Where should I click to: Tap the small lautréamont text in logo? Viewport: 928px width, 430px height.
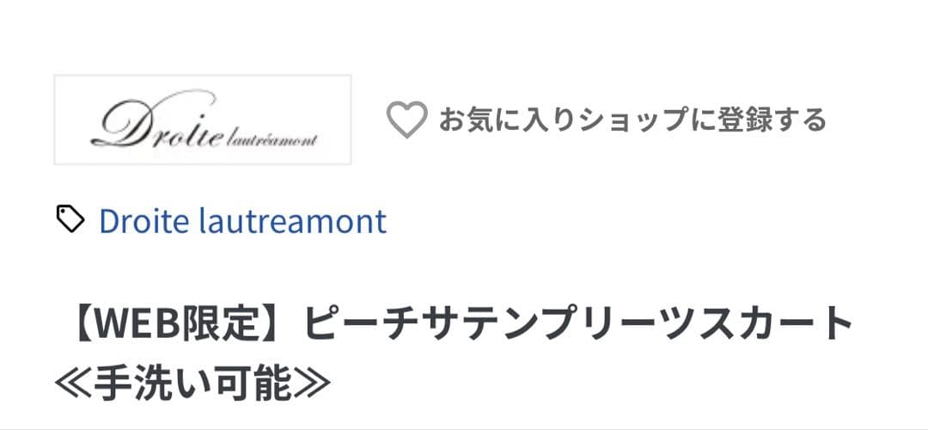pyautogui.click(x=273, y=138)
